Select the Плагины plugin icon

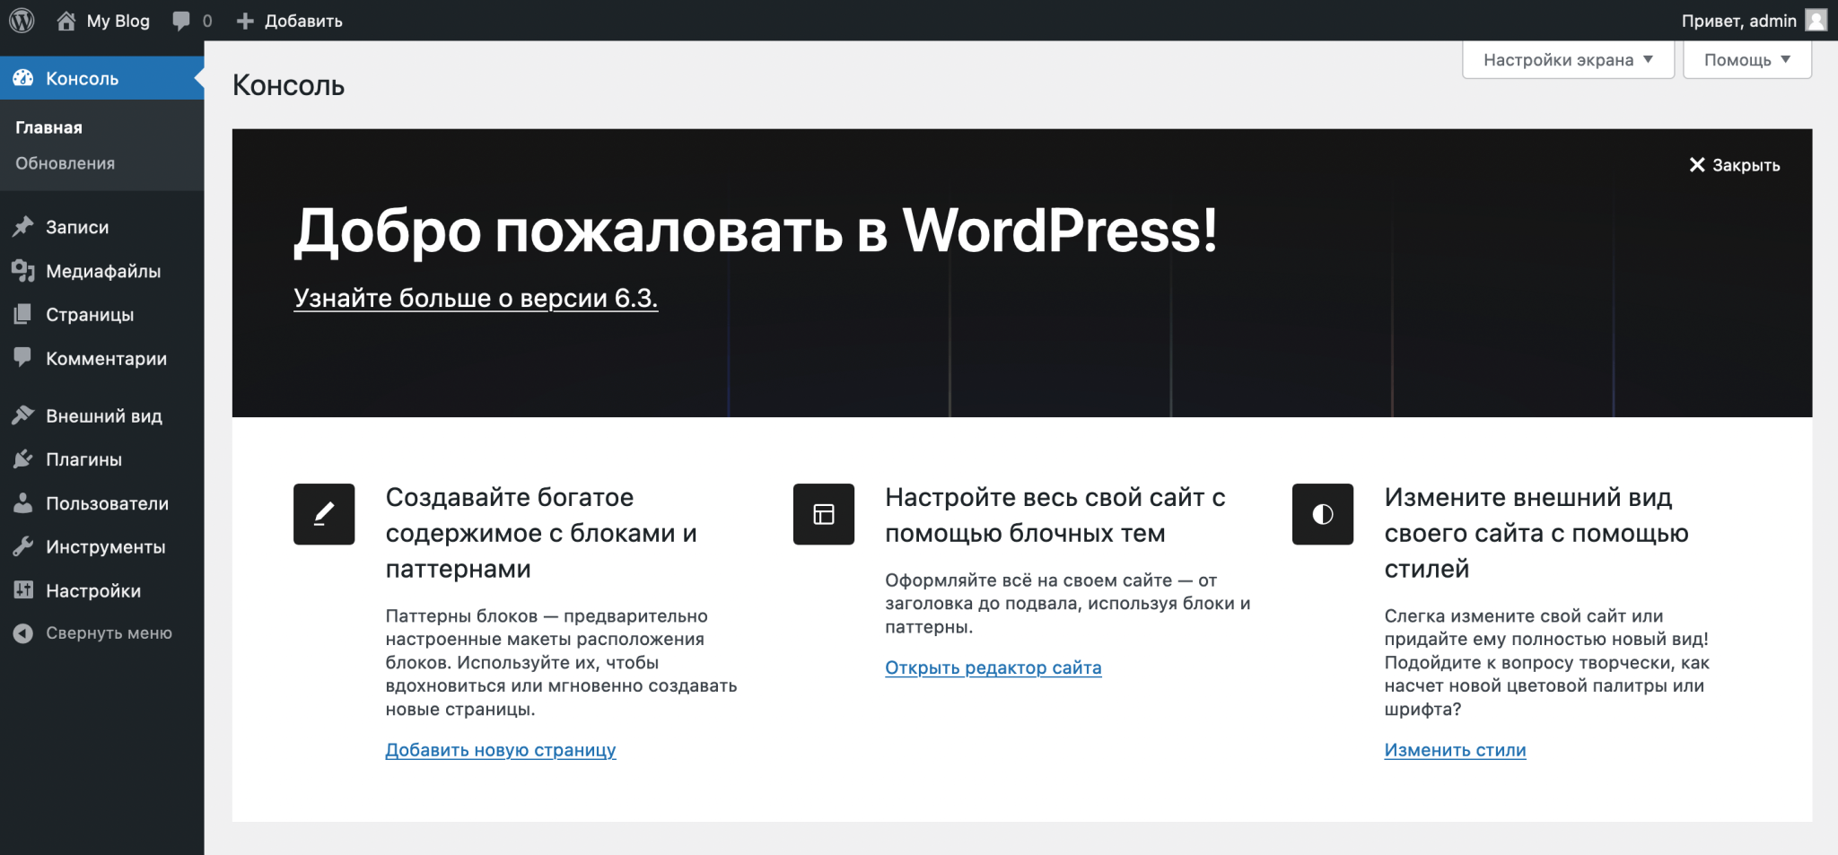[24, 459]
